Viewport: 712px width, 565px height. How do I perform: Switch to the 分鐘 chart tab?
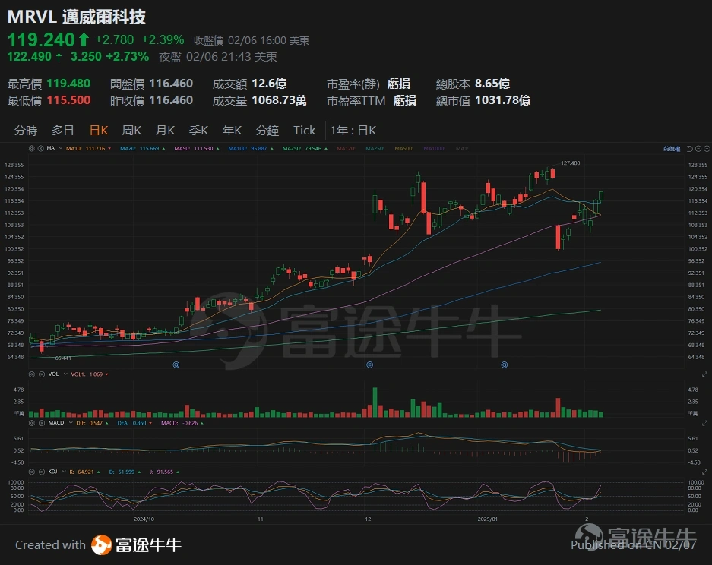tap(267, 131)
